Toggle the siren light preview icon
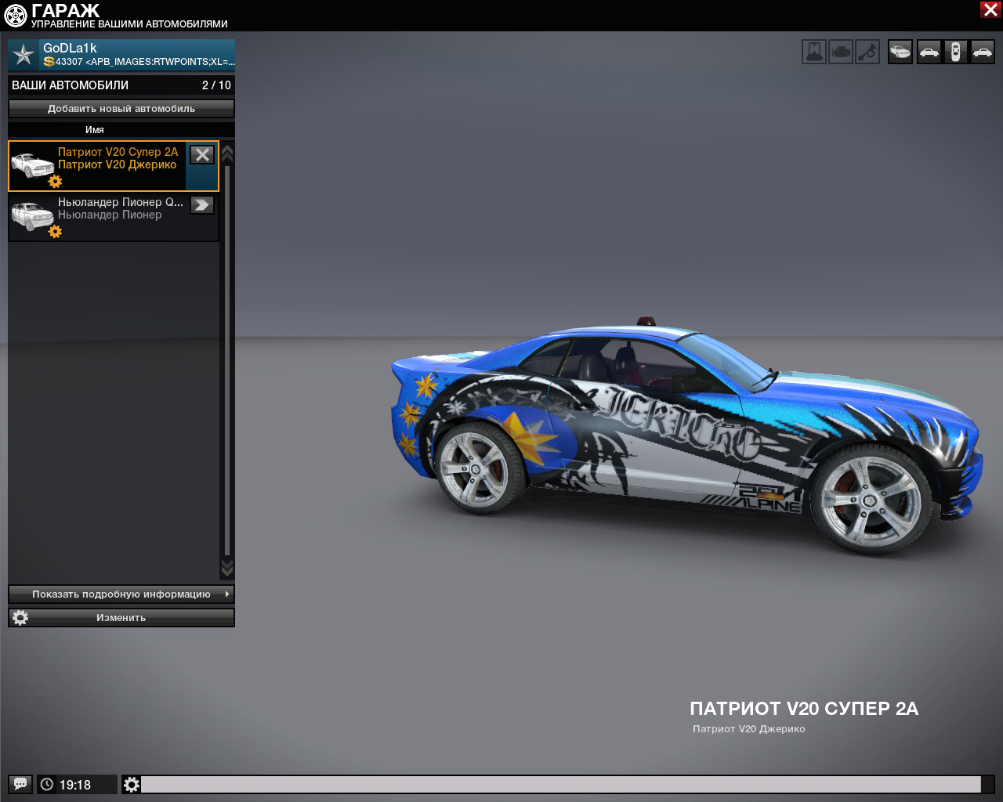1003x802 pixels. pos(814,52)
